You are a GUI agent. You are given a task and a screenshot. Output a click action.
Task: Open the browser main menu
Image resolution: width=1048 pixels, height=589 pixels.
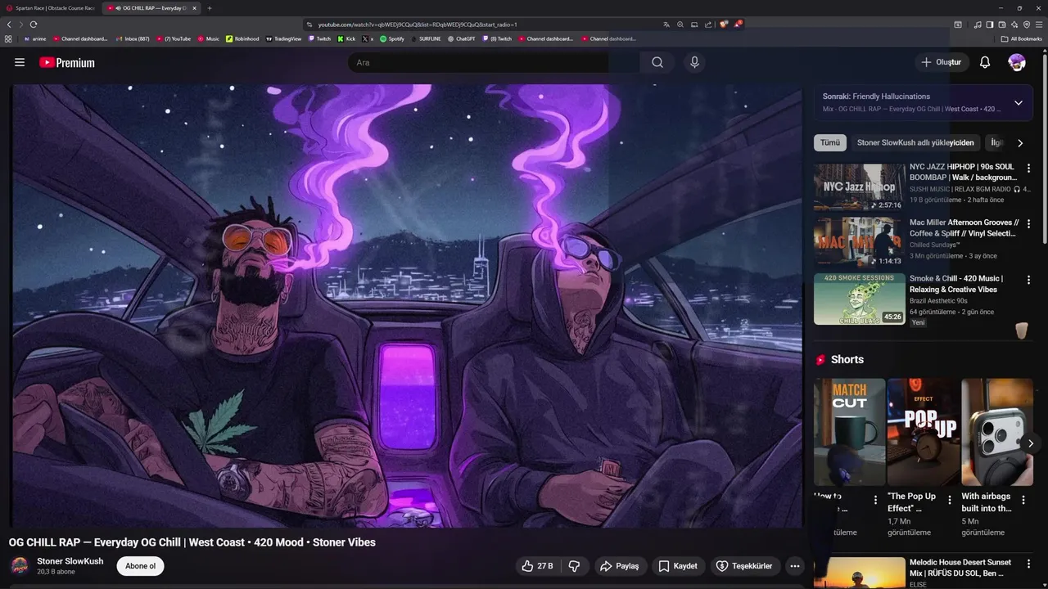pyautogui.click(x=1039, y=25)
